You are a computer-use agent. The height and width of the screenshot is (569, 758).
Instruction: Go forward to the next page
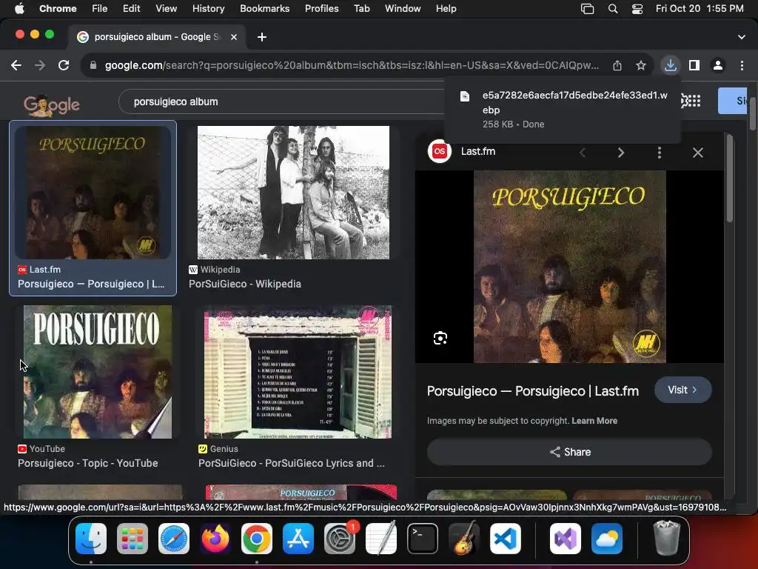[40, 65]
